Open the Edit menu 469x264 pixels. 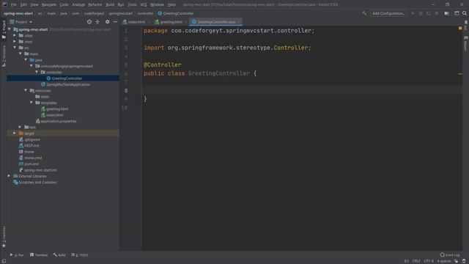tap(23, 5)
